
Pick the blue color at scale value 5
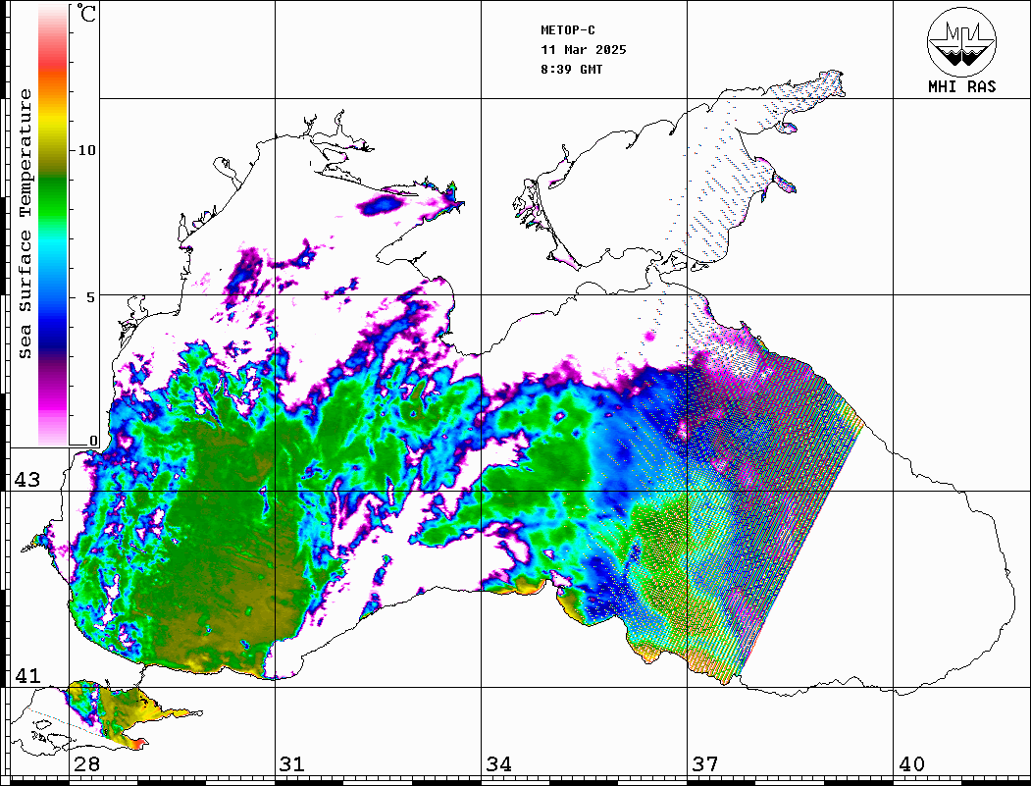tap(53, 296)
